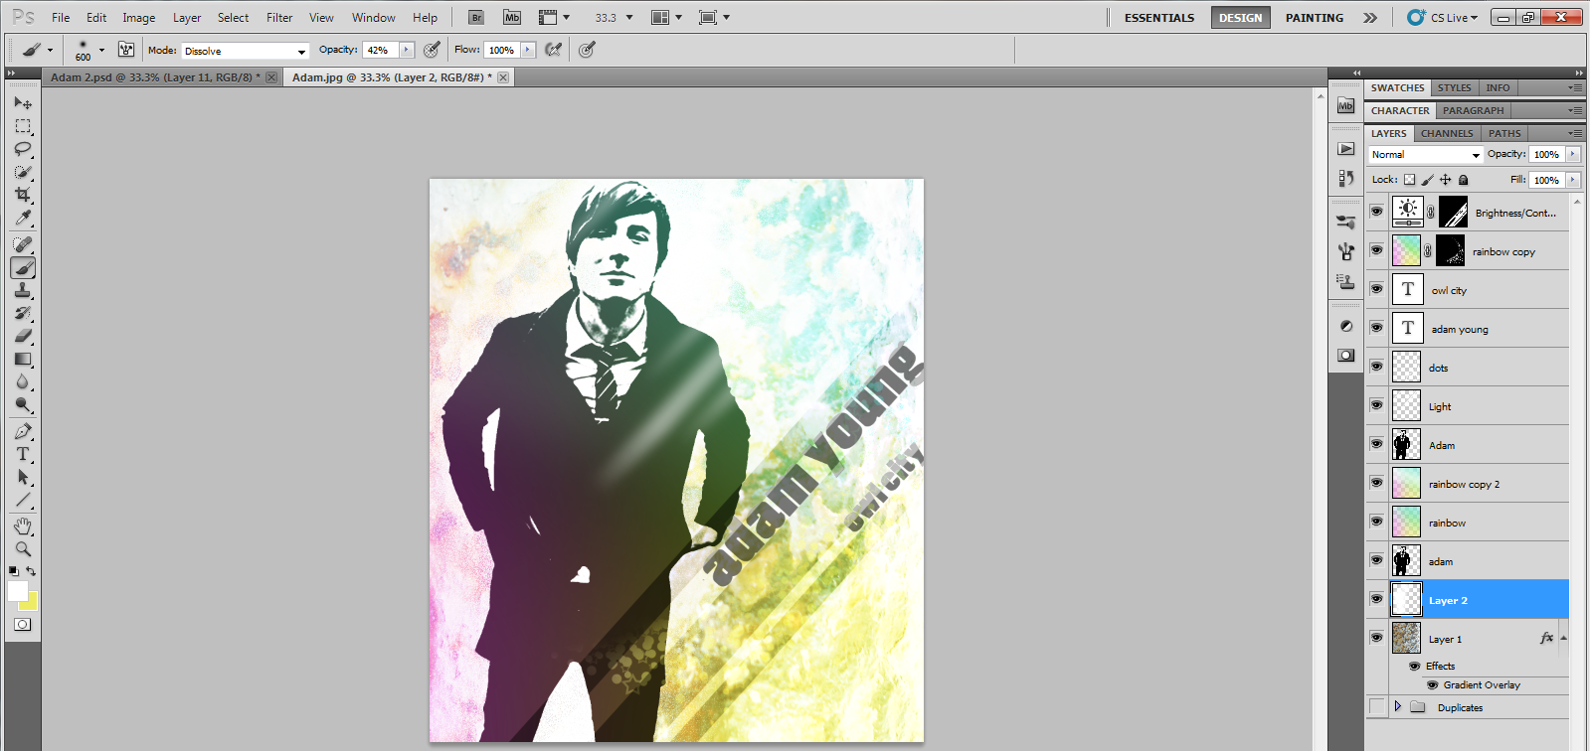Hide the dots layer
The image size is (1590, 751).
(x=1376, y=367)
